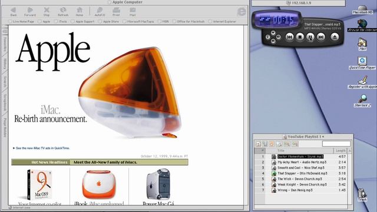Click the Mac OS 9 box image

coord(39,184)
